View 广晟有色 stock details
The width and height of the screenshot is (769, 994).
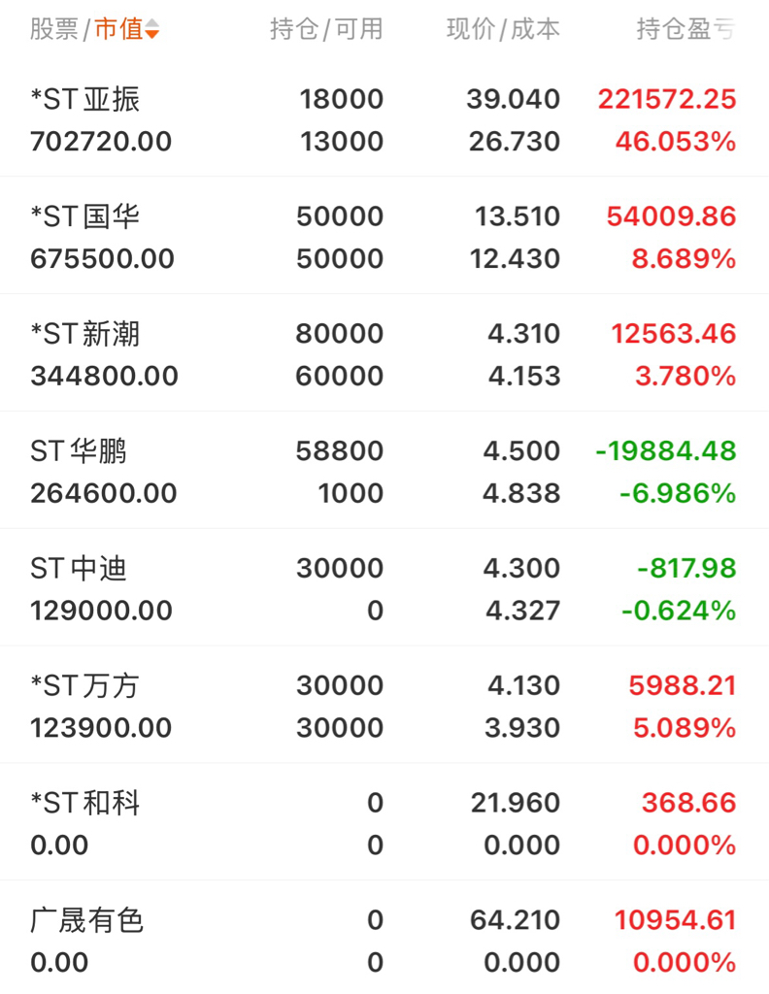tap(384, 939)
